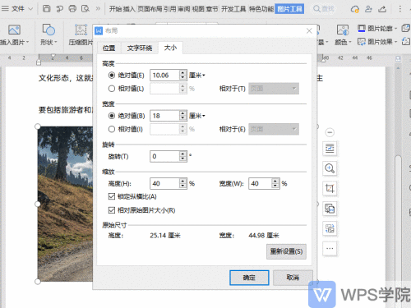Close the 布局 dialog
Viewport: 411px width, 308px height.
click(309, 30)
